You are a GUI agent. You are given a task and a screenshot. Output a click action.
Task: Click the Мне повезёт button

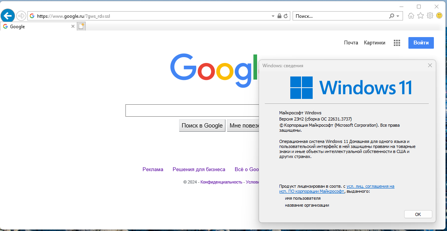point(243,126)
